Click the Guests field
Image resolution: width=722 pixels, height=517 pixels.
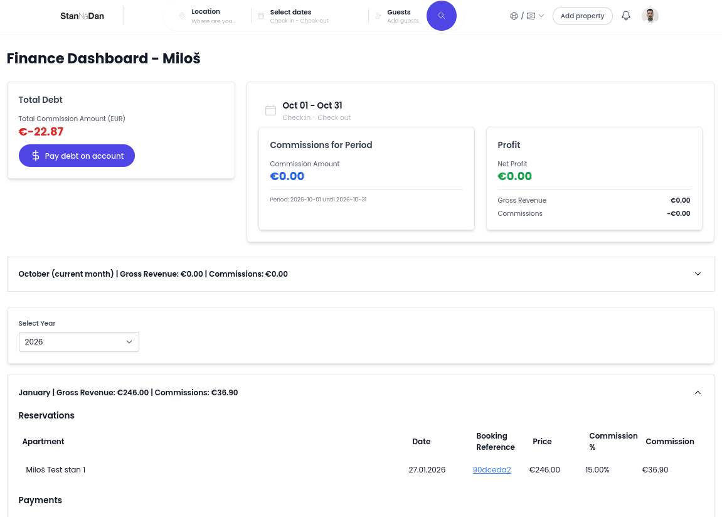coord(403,16)
